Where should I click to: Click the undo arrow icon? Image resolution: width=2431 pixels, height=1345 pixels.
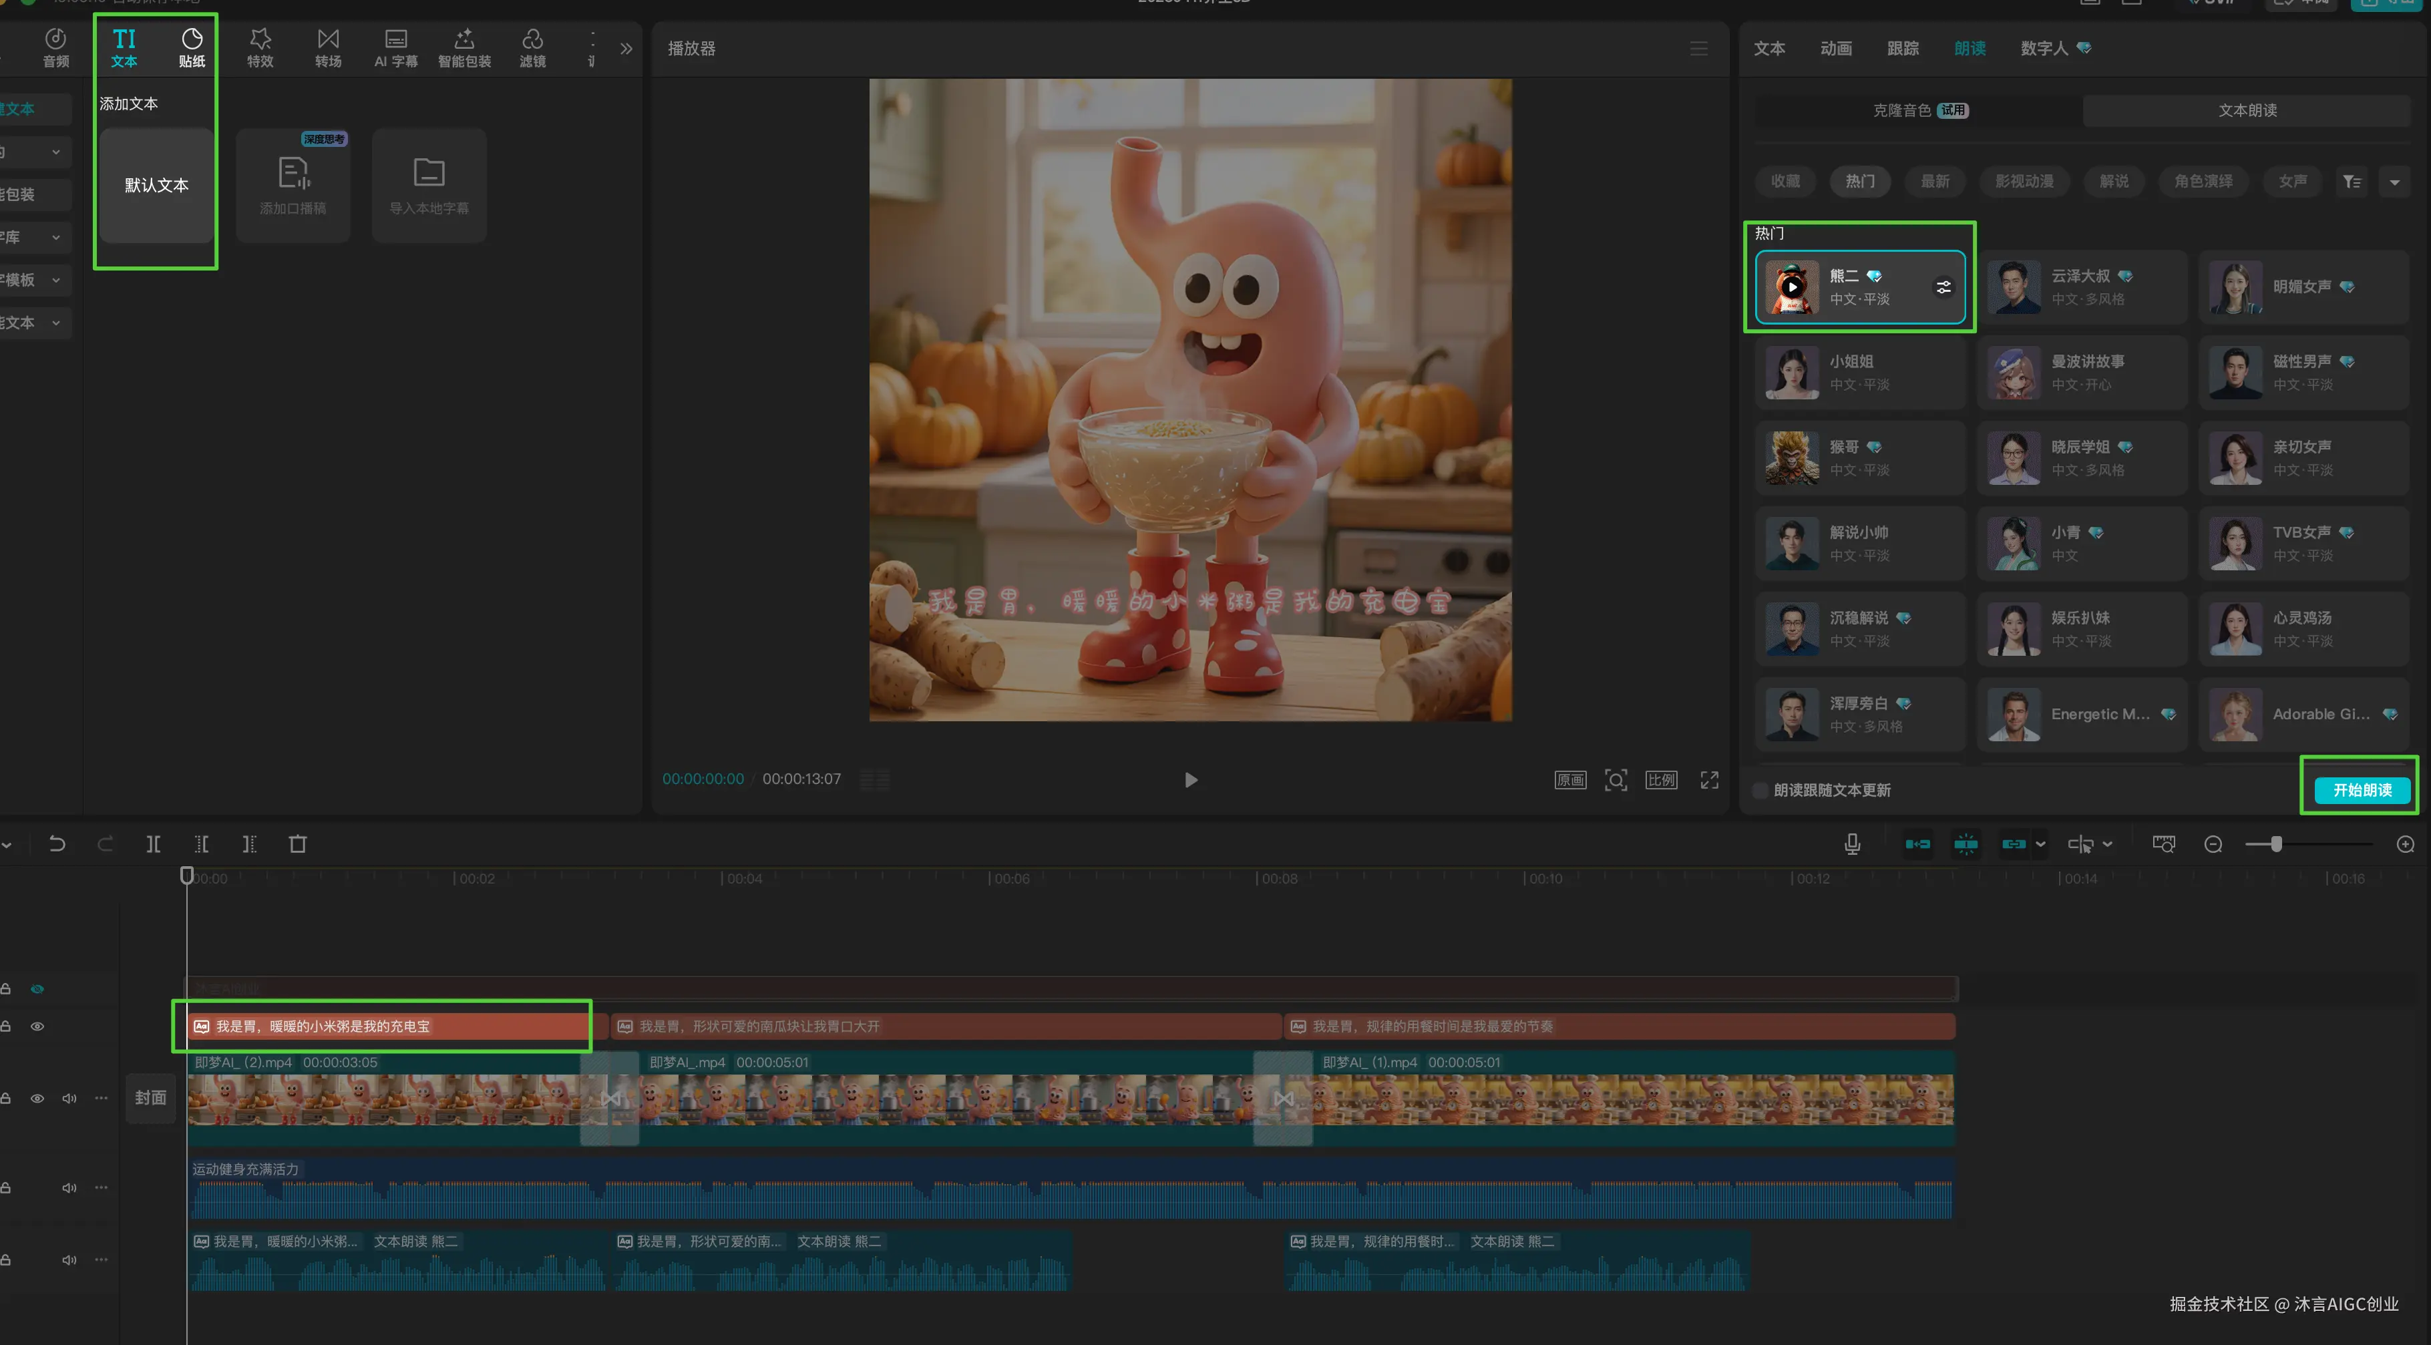[x=57, y=844]
